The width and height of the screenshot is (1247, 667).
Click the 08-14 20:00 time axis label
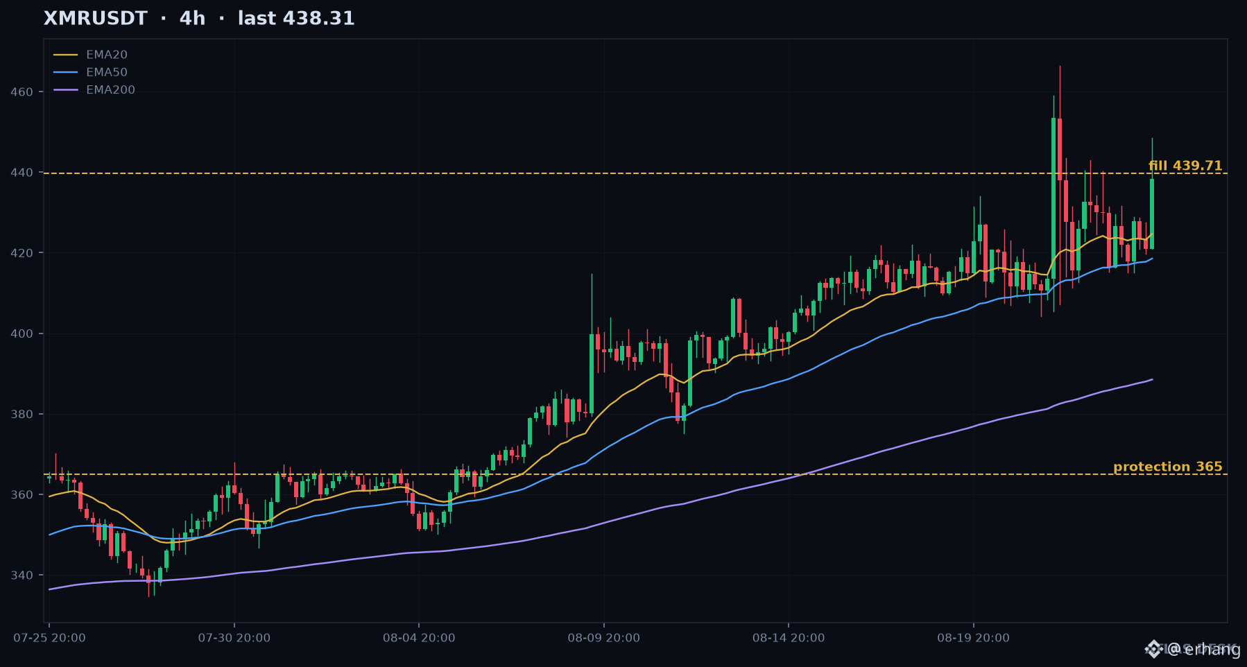(789, 638)
